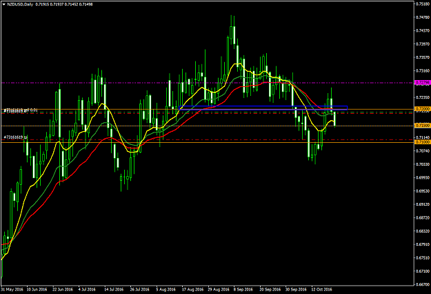Click the 20 Sep 2016 date label

pos(270,289)
